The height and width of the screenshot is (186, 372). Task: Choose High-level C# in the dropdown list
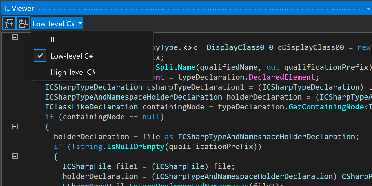point(73,72)
